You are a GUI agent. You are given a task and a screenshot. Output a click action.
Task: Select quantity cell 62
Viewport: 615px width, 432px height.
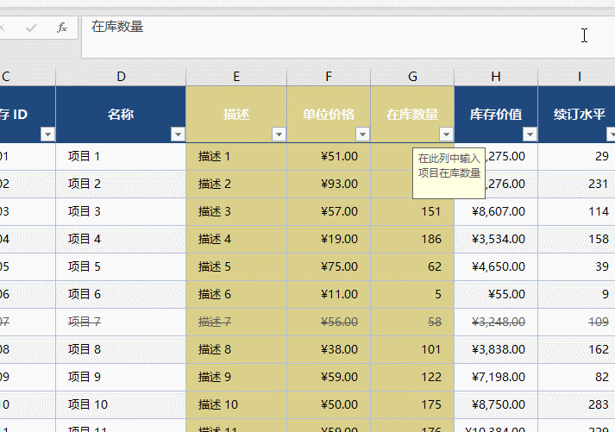tap(412, 266)
